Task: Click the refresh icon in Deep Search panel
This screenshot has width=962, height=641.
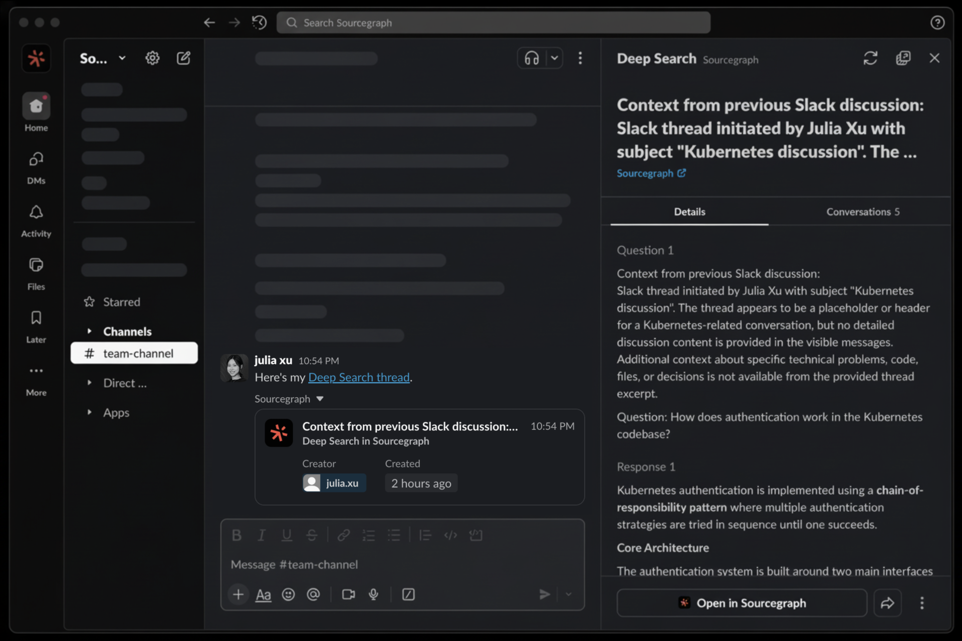Action: pyautogui.click(x=870, y=58)
